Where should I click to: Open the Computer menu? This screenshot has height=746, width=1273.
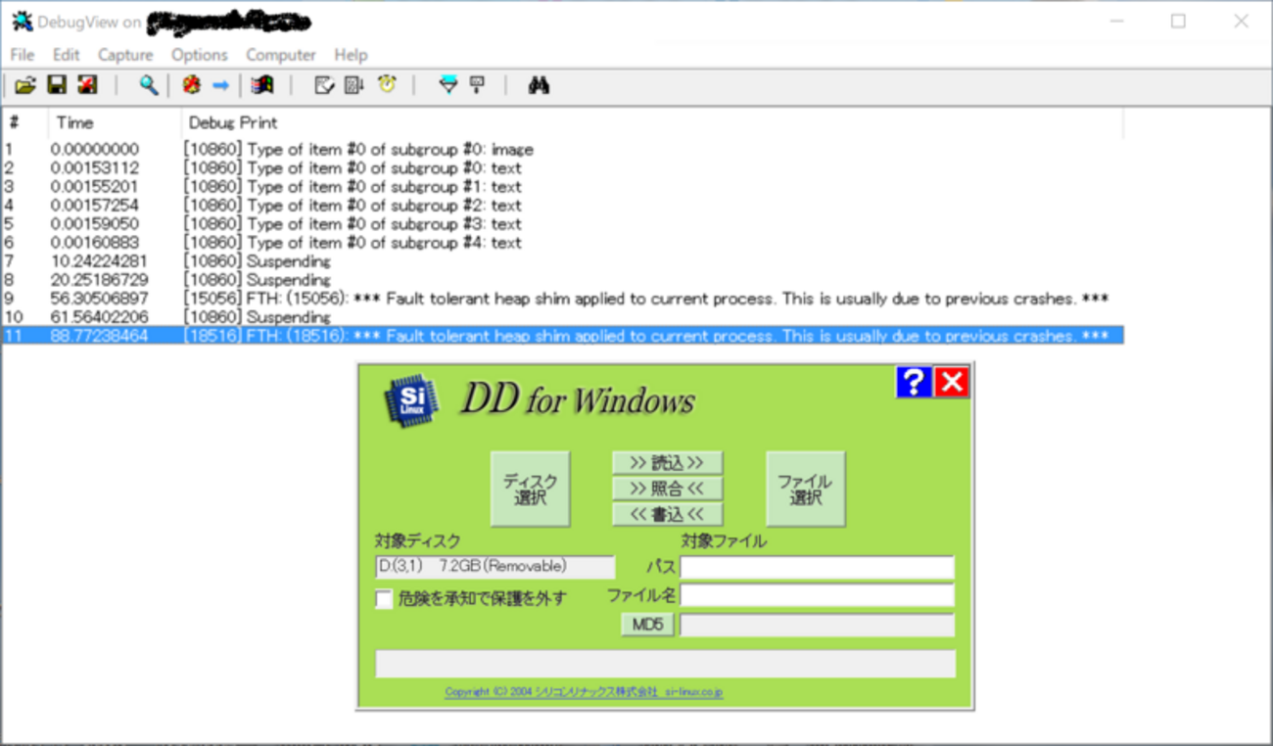pos(280,55)
